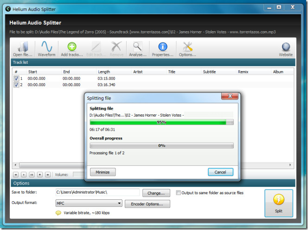Sort by the Remix column header
Image resolution: width=308 pixels, height=230 pixels.
[253, 72]
